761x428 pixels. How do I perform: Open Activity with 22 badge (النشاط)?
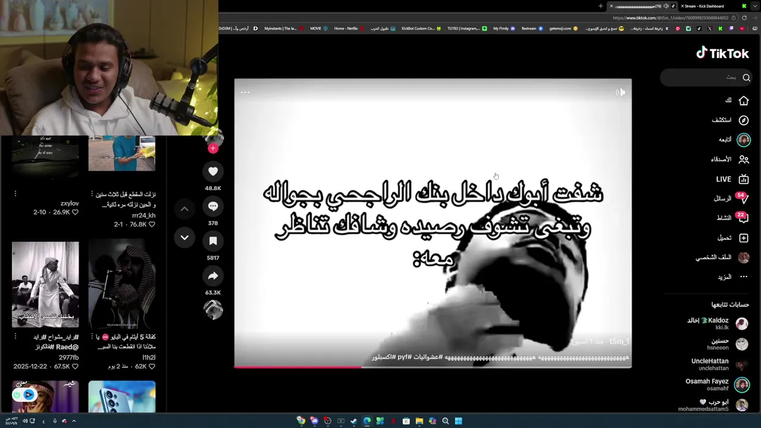point(732,218)
